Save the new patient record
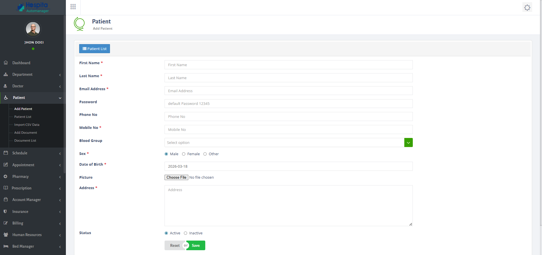 196,245
